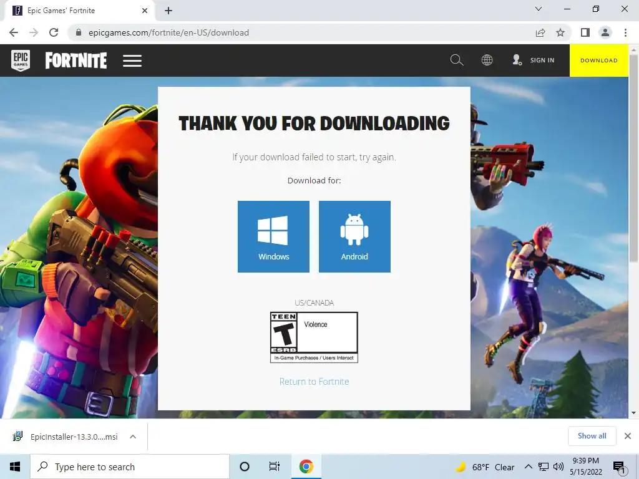This screenshot has width=639, height=479.
Task: Click the network tray icon
Action: [x=544, y=467]
